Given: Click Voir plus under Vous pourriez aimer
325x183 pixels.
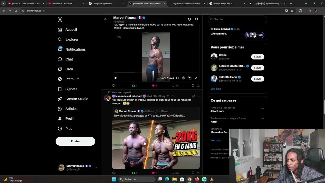Looking at the screenshot, I should (216, 89).
